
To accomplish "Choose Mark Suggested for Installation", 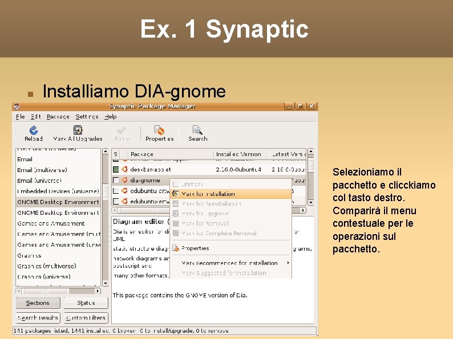I will [x=231, y=273].
